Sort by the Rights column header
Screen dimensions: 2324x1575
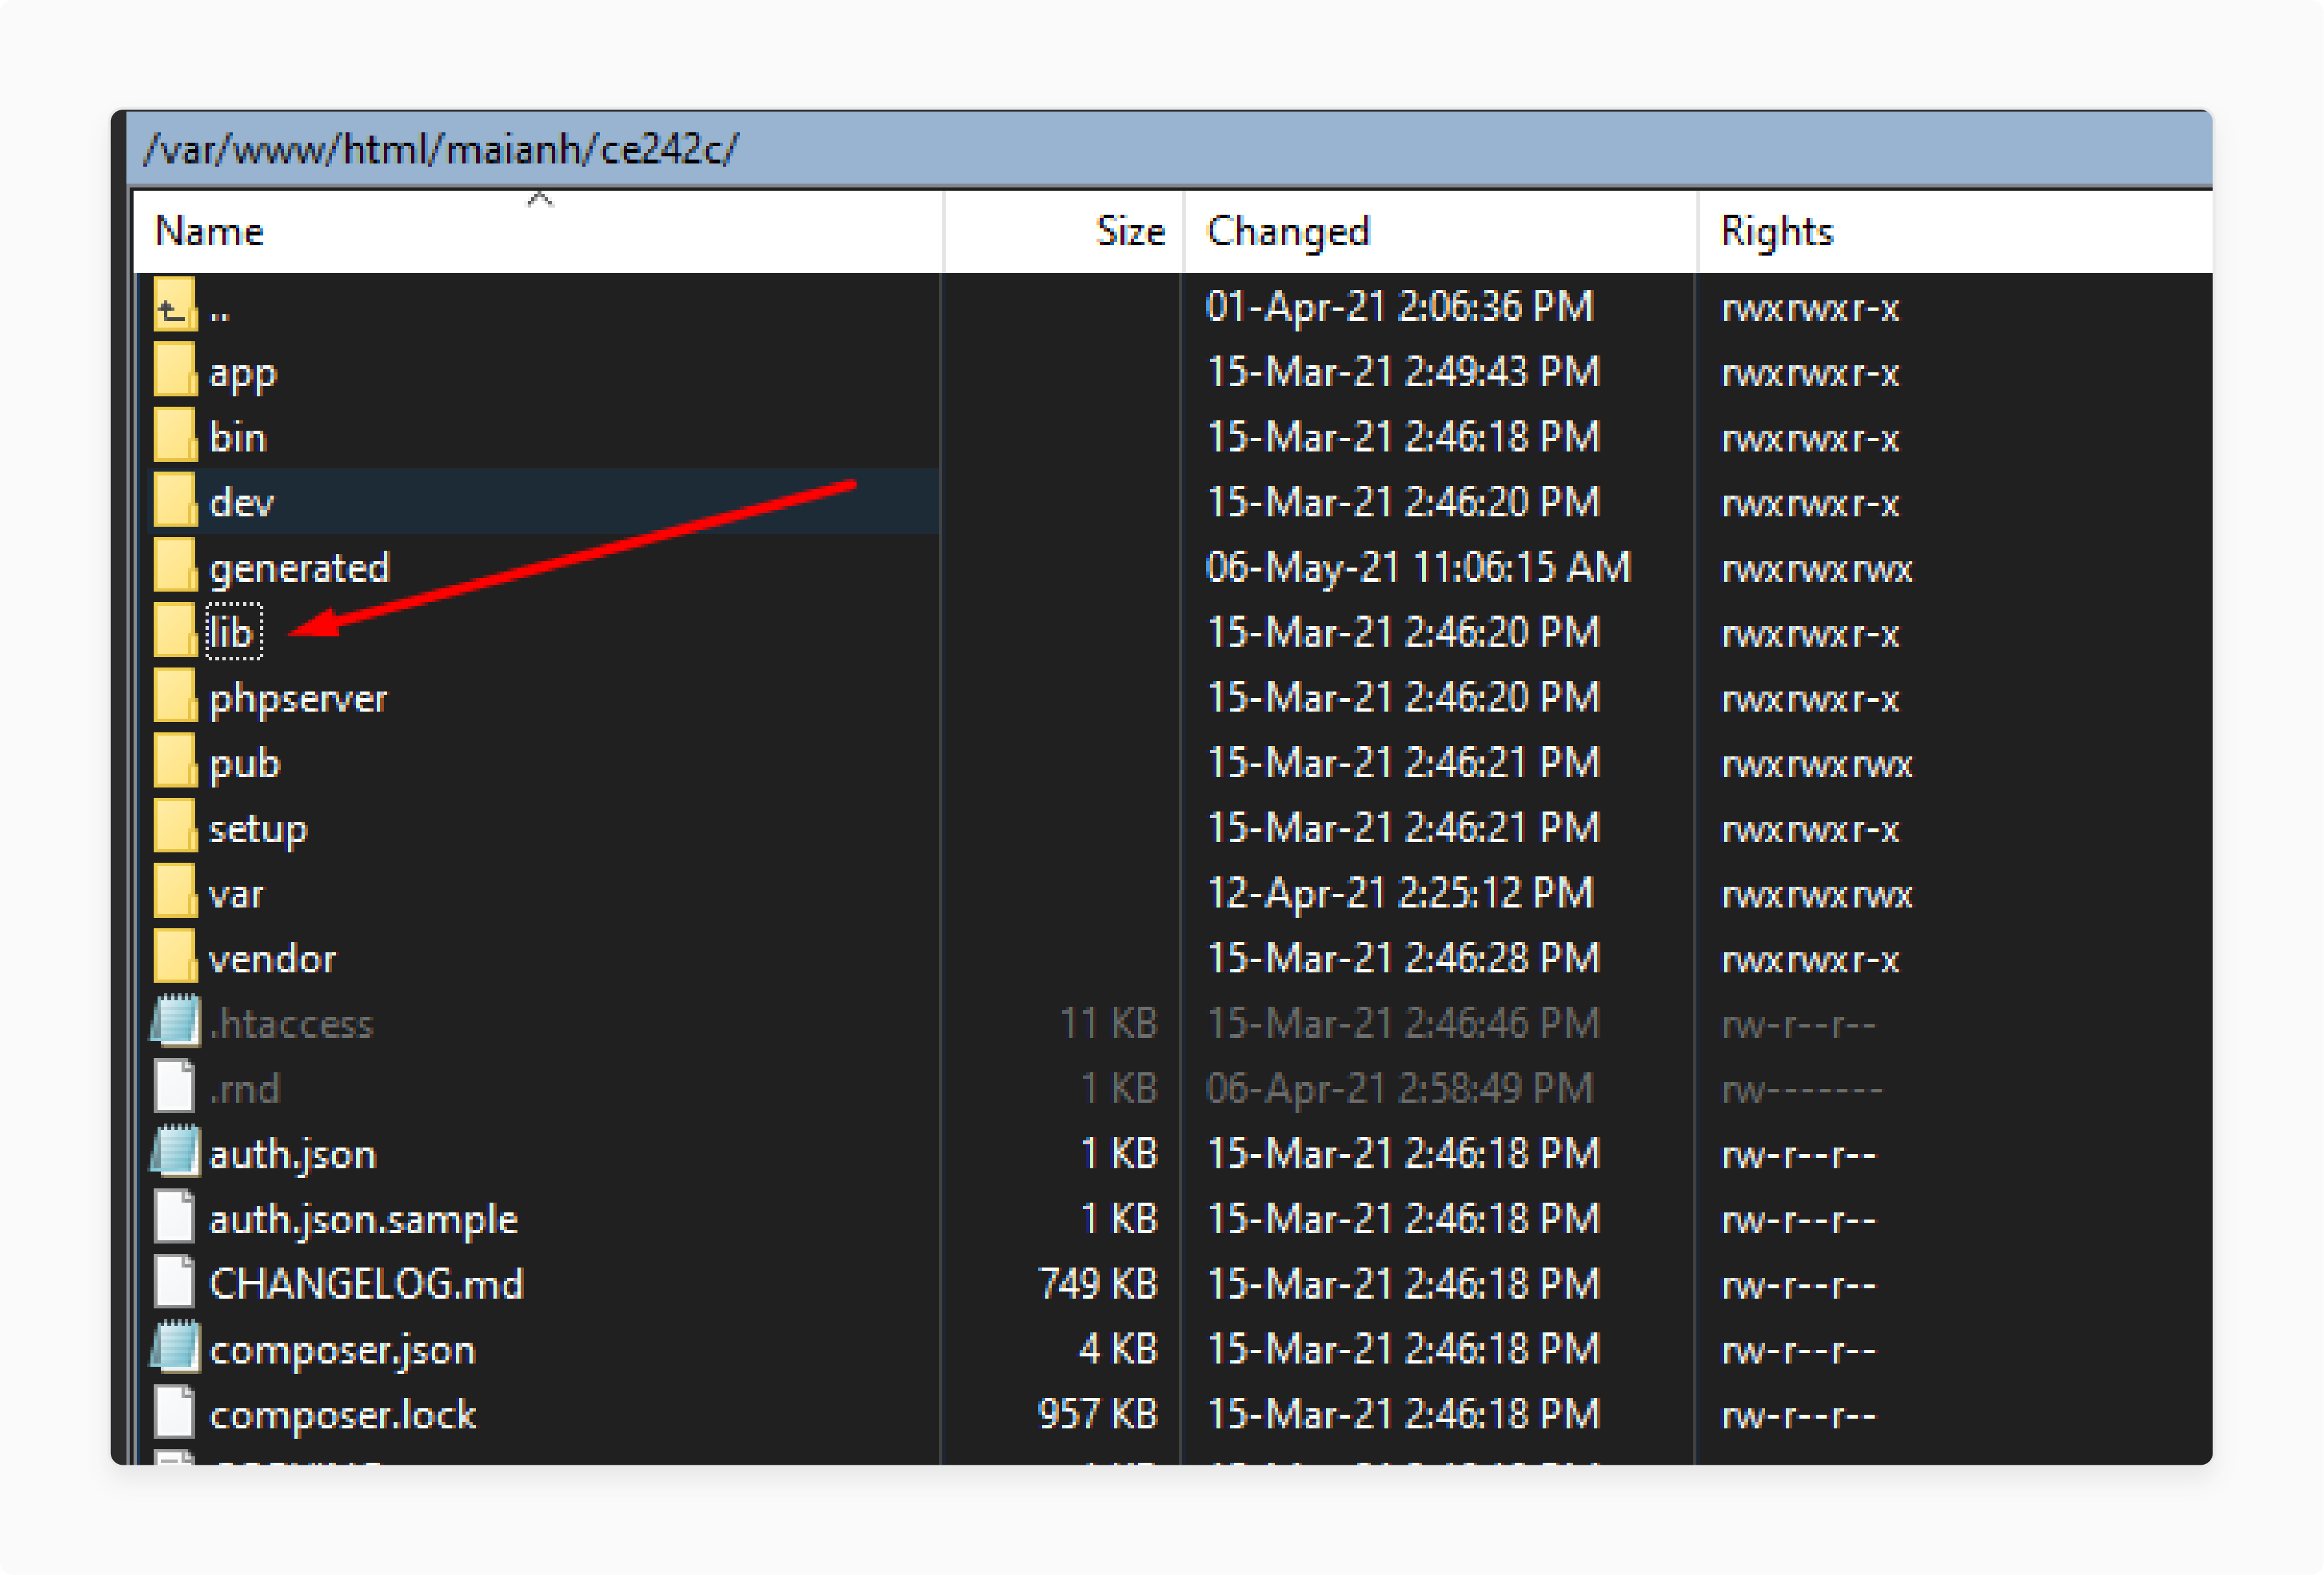tap(1955, 231)
